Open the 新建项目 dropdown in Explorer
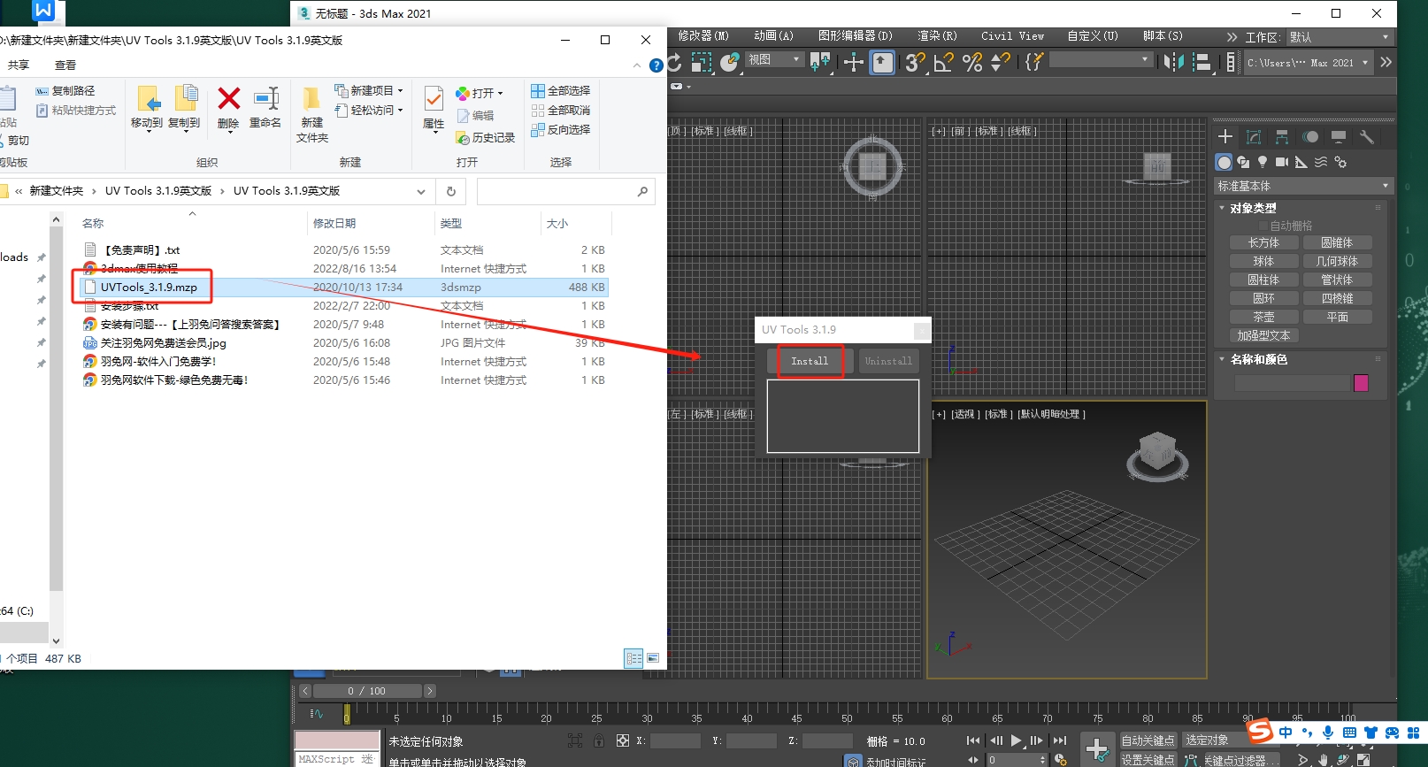 pyautogui.click(x=369, y=90)
